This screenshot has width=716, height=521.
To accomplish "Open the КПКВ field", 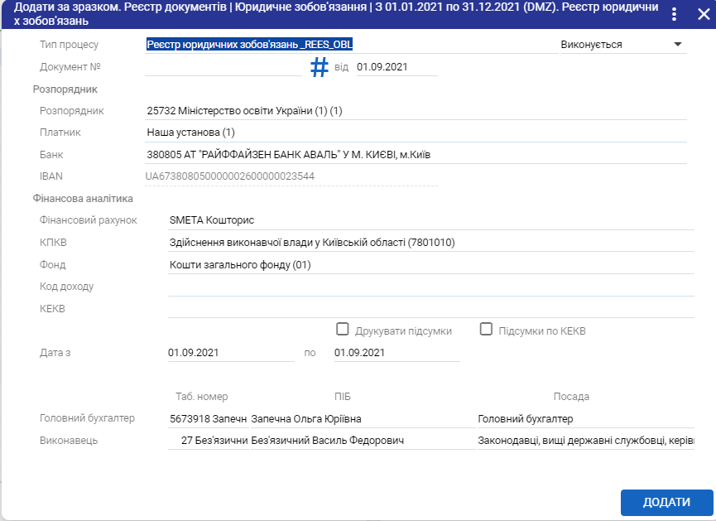I will (429, 243).
